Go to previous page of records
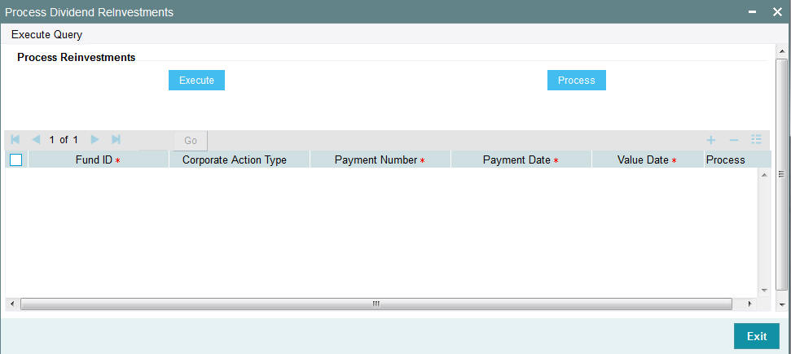This screenshot has height=354, width=791. (36, 140)
